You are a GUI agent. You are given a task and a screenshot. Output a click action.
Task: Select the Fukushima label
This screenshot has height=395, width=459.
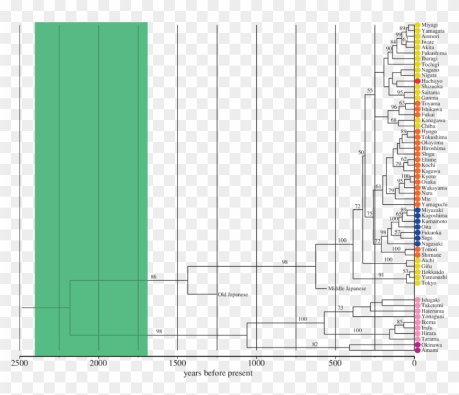434,53
